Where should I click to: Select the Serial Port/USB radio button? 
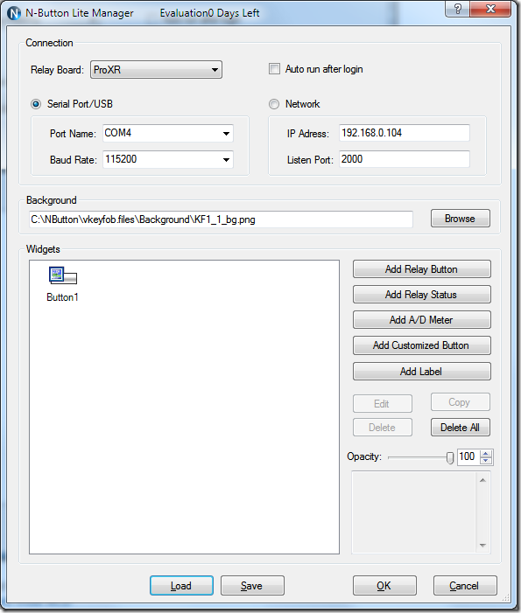pos(36,104)
